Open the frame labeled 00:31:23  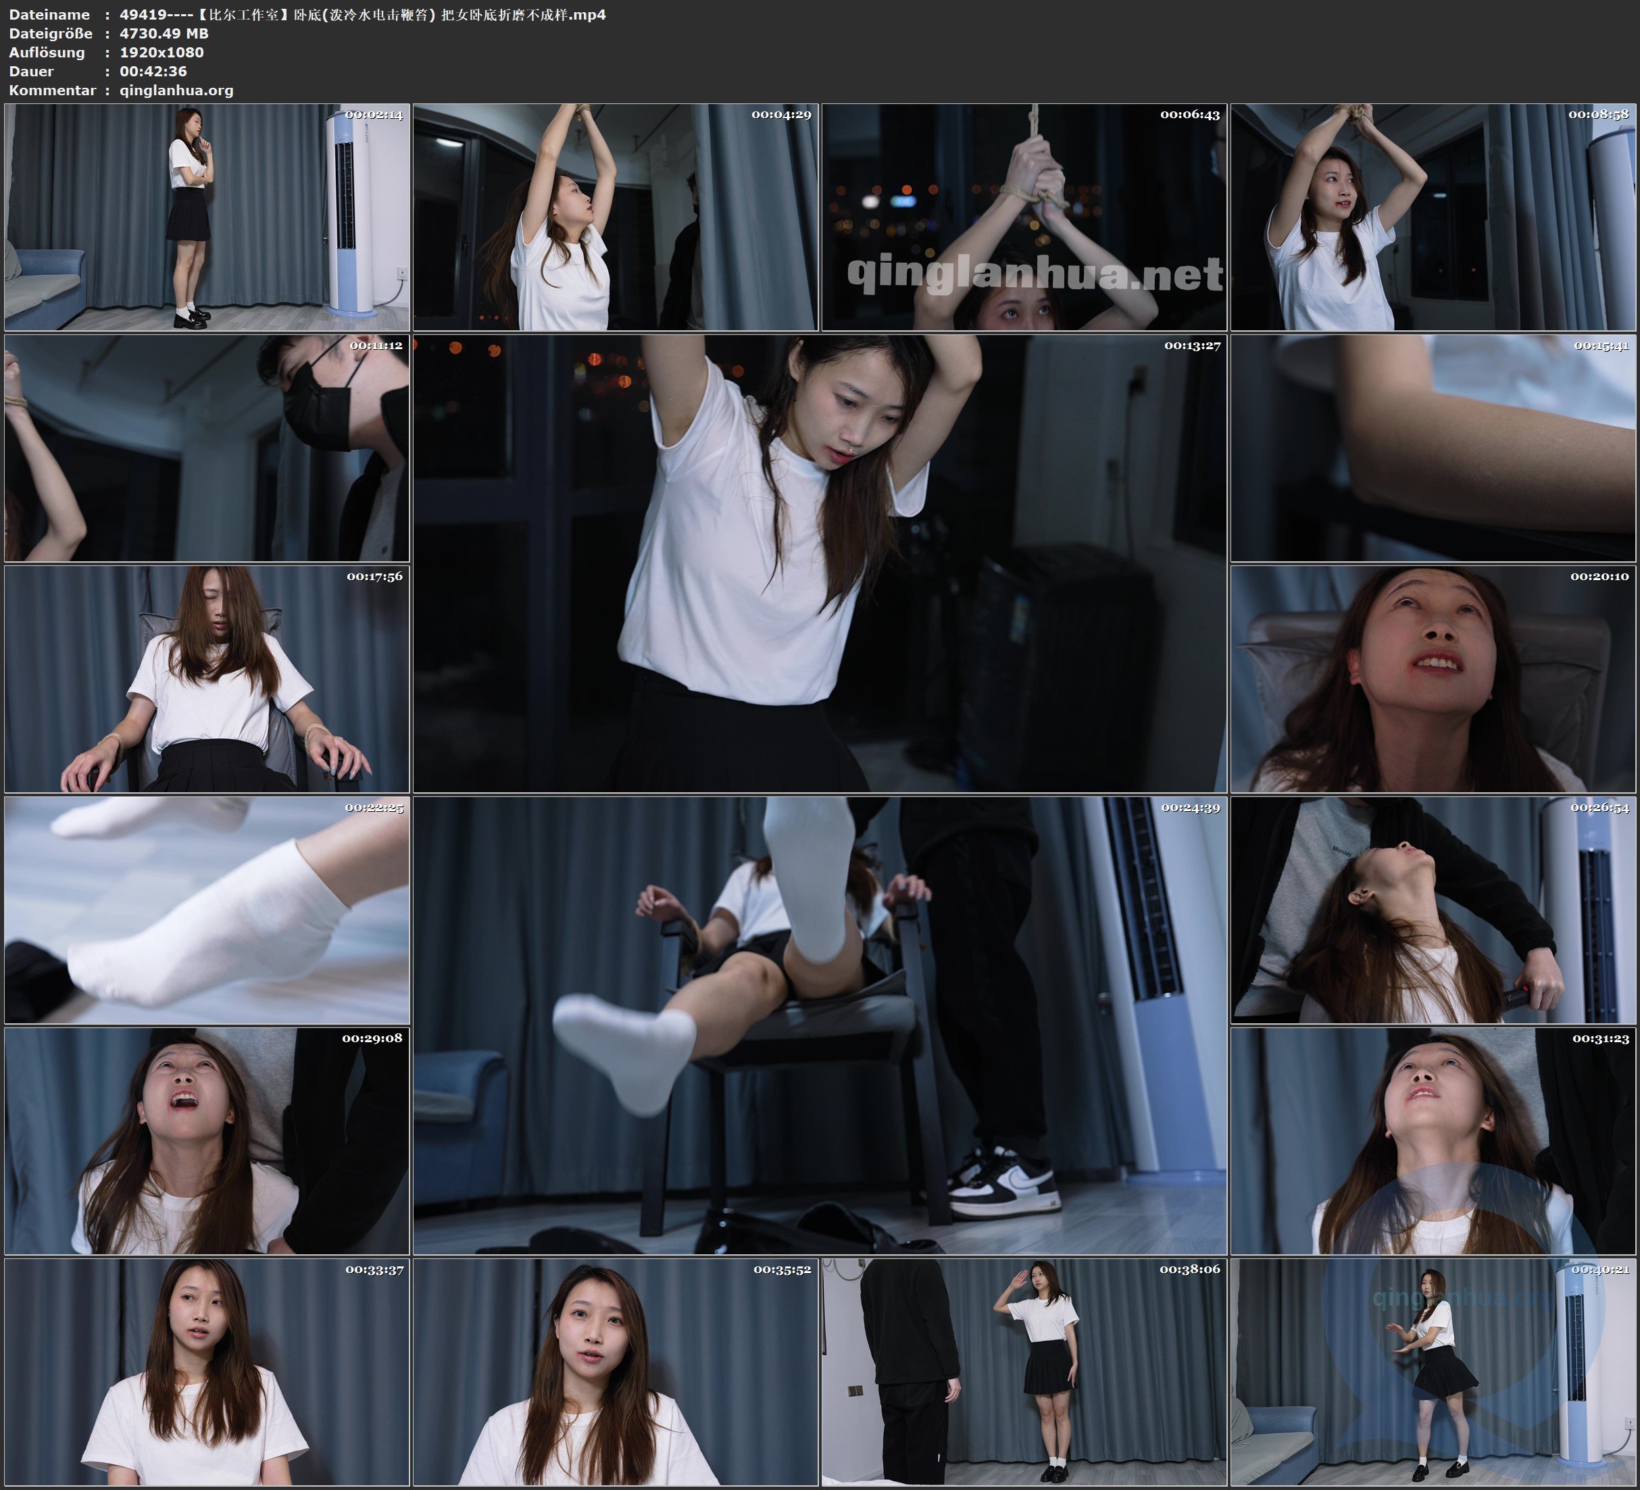[x=1433, y=1141]
